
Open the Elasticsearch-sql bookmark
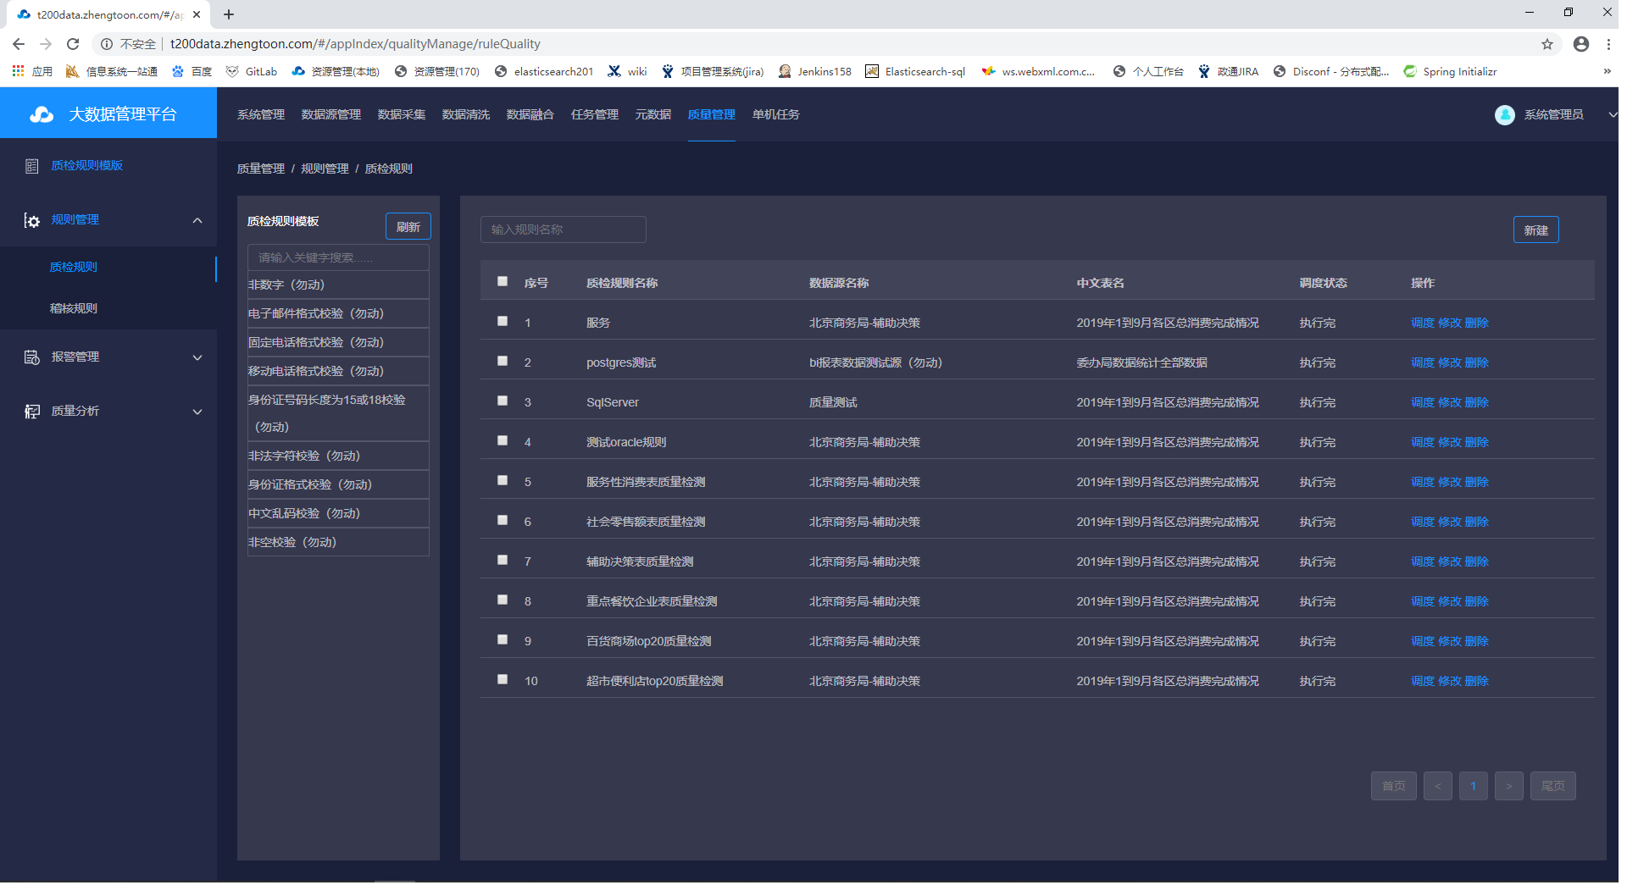(x=915, y=71)
